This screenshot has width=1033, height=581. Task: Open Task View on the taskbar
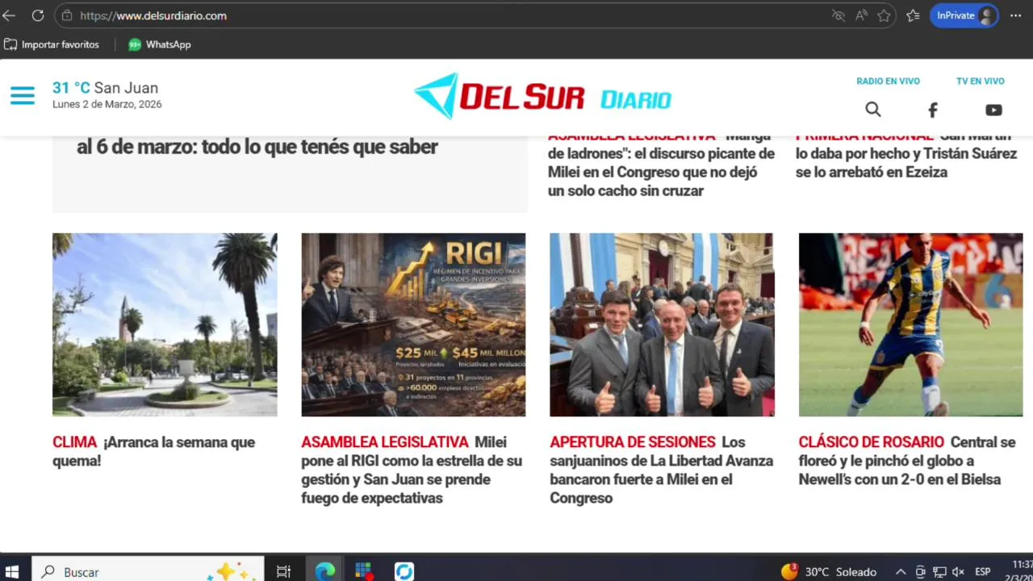pyautogui.click(x=283, y=571)
